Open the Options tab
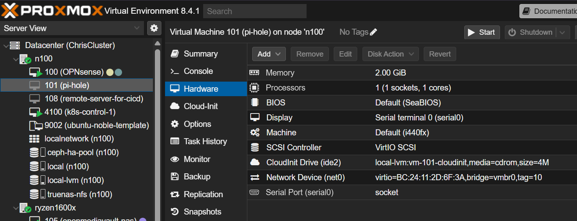This screenshot has height=221, width=577. pyautogui.click(x=206, y=124)
